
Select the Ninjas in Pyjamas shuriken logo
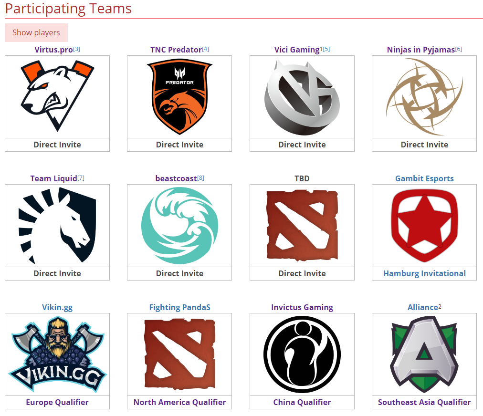(424, 97)
